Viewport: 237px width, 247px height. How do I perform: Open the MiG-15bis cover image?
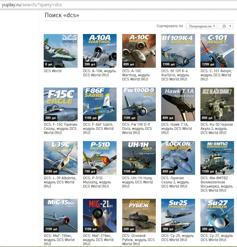61,216
